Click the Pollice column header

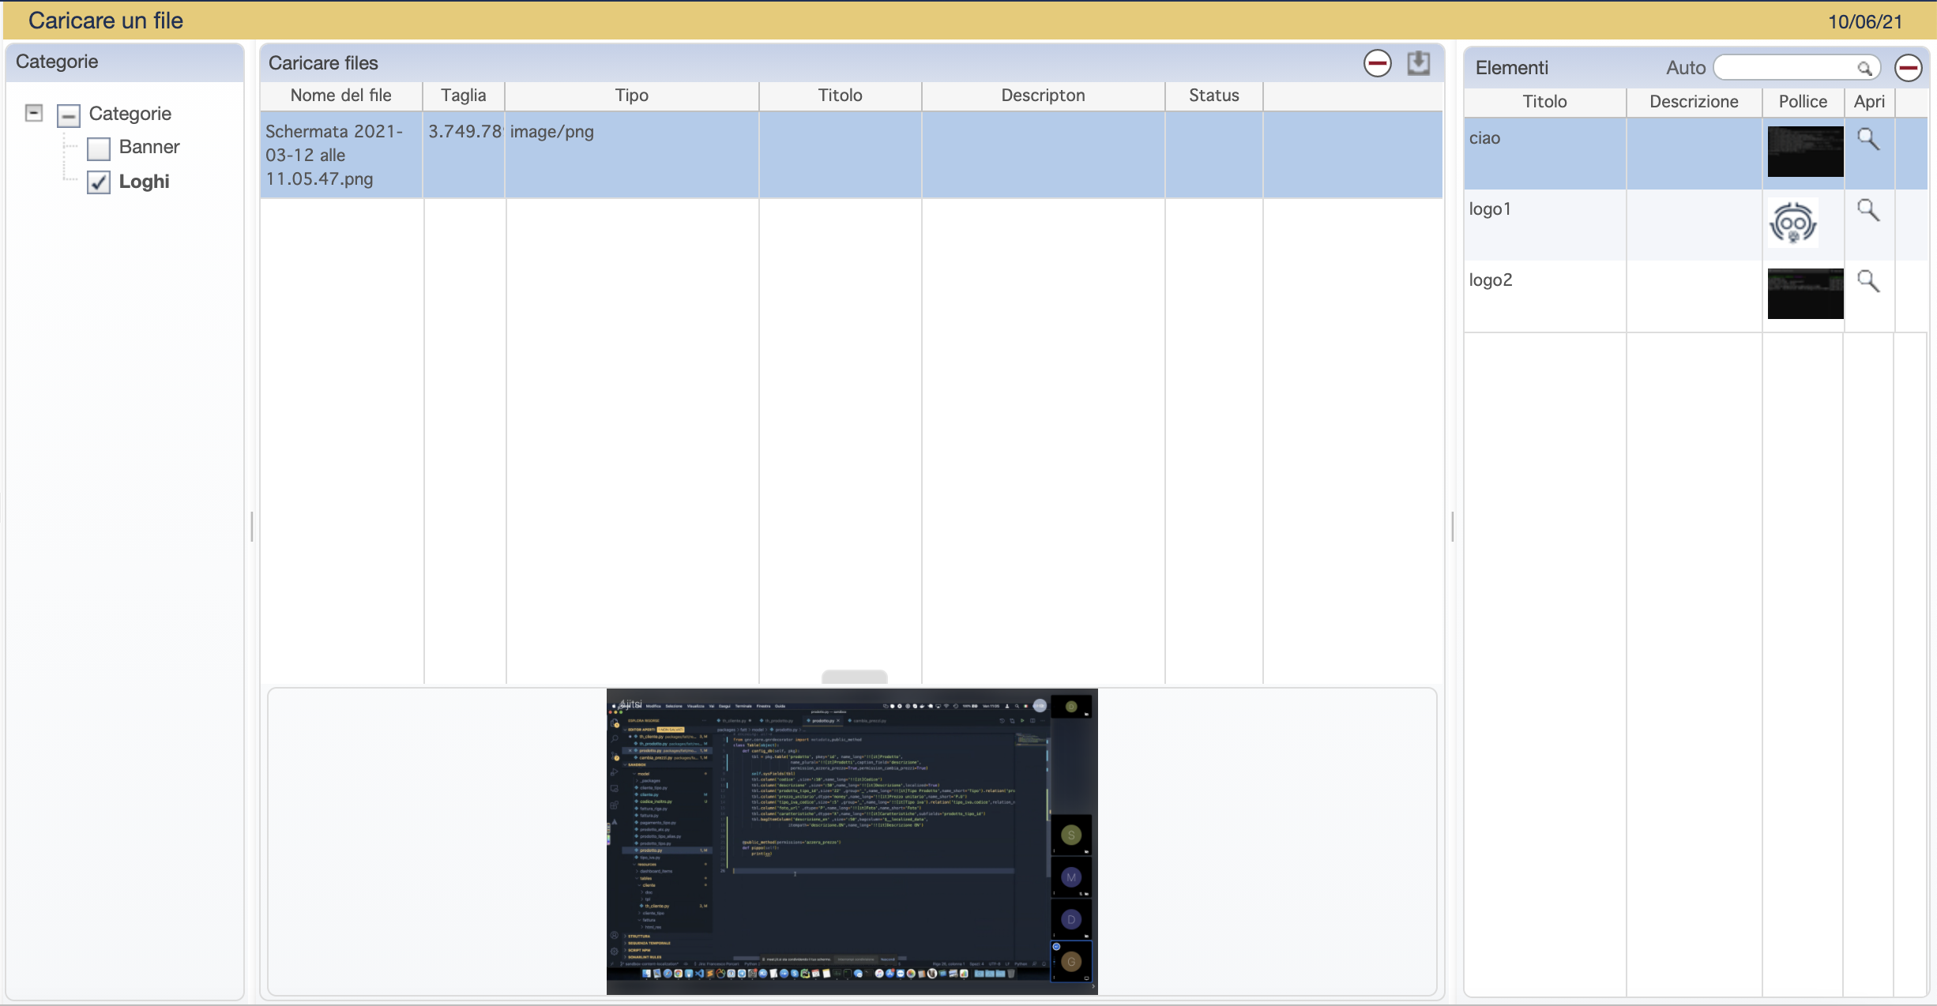click(x=1803, y=102)
